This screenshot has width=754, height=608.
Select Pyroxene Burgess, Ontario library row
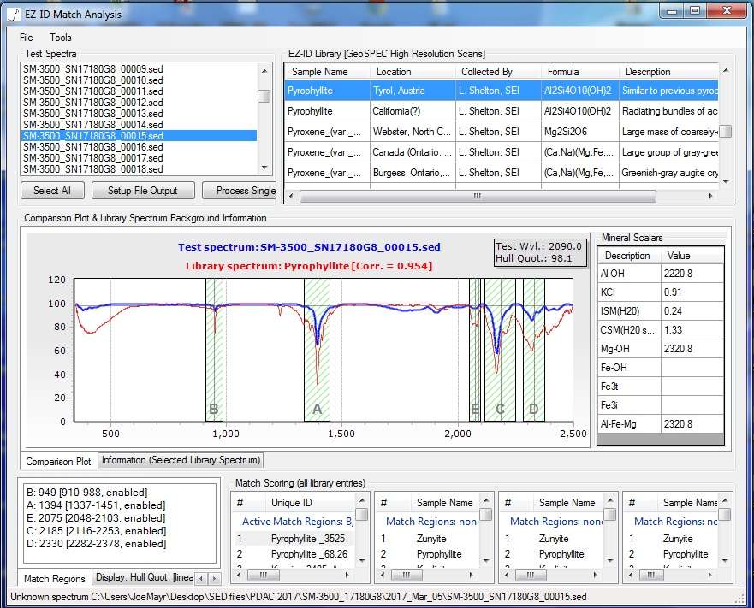[501, 173]
